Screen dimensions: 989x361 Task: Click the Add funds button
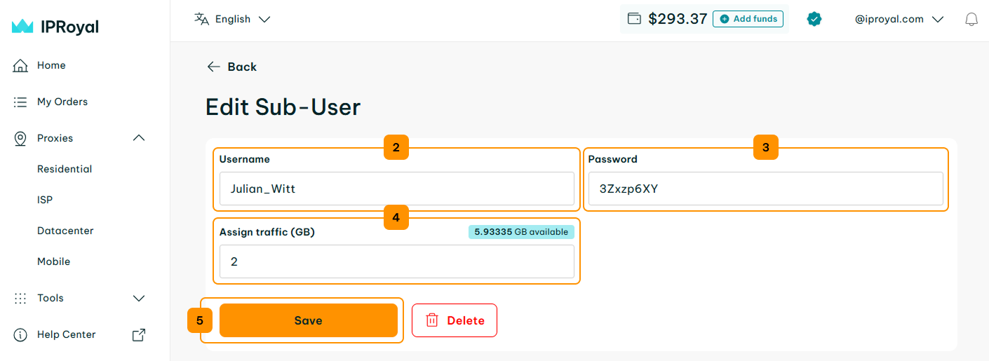point(748,19)
